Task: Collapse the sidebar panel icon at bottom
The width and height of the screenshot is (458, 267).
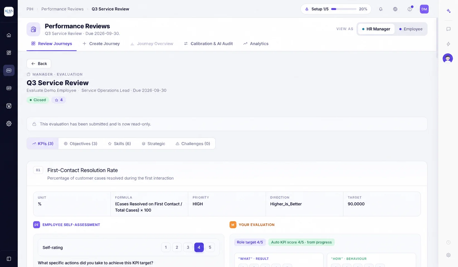Action: (x=9, y=259)
